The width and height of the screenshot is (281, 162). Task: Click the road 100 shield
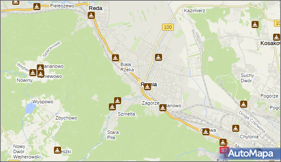click(168, 27)
